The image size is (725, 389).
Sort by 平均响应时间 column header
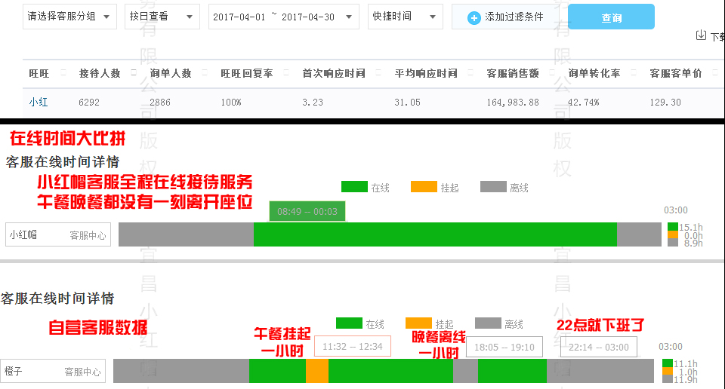(425, 73)
